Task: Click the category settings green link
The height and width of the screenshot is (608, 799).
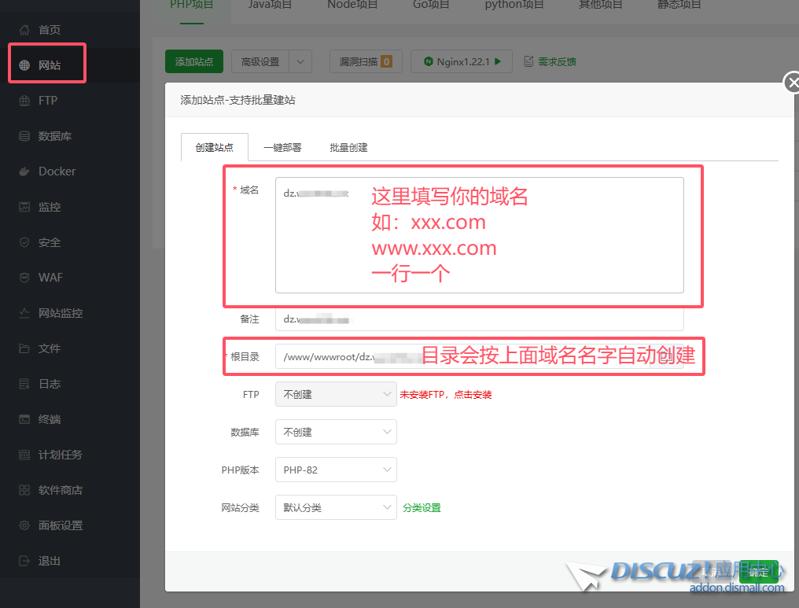Action: point(422,508)
